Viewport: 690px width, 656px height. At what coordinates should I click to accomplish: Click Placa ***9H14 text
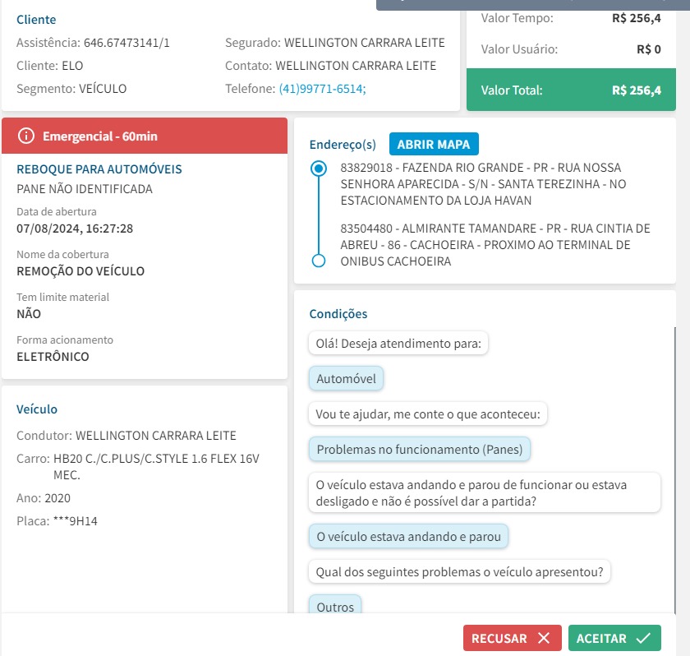(x=57, y=521)
